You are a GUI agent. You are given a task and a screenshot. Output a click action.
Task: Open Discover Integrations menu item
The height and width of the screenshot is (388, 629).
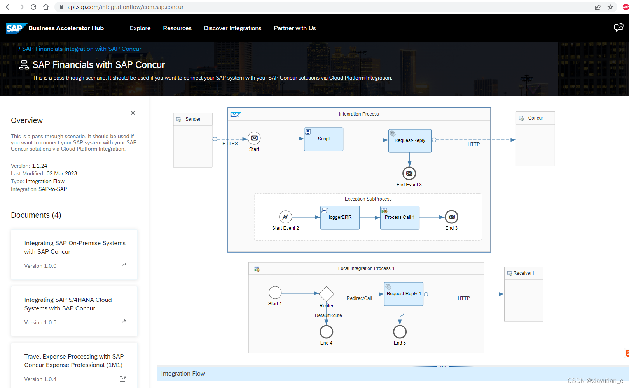[232, 28]
